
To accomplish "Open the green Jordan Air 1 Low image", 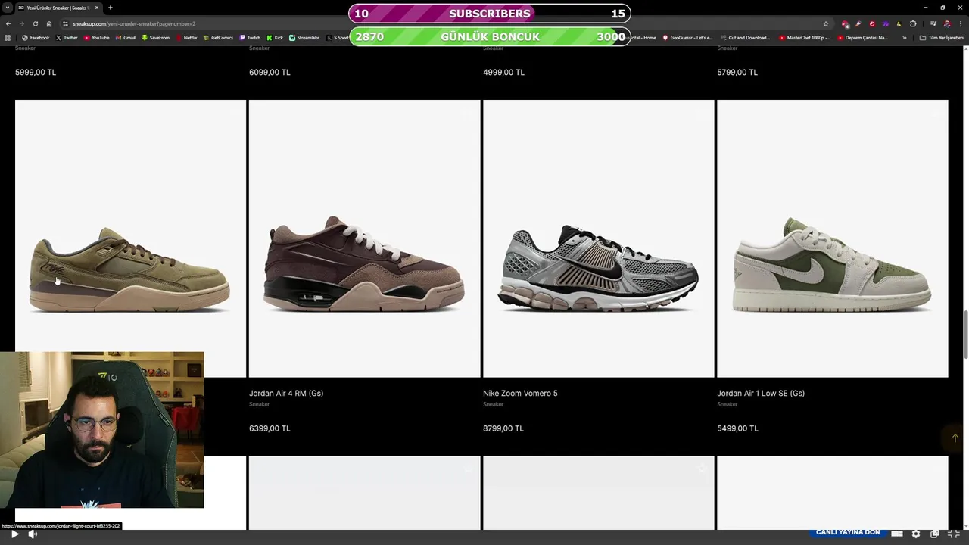I will tap(832, 238).
